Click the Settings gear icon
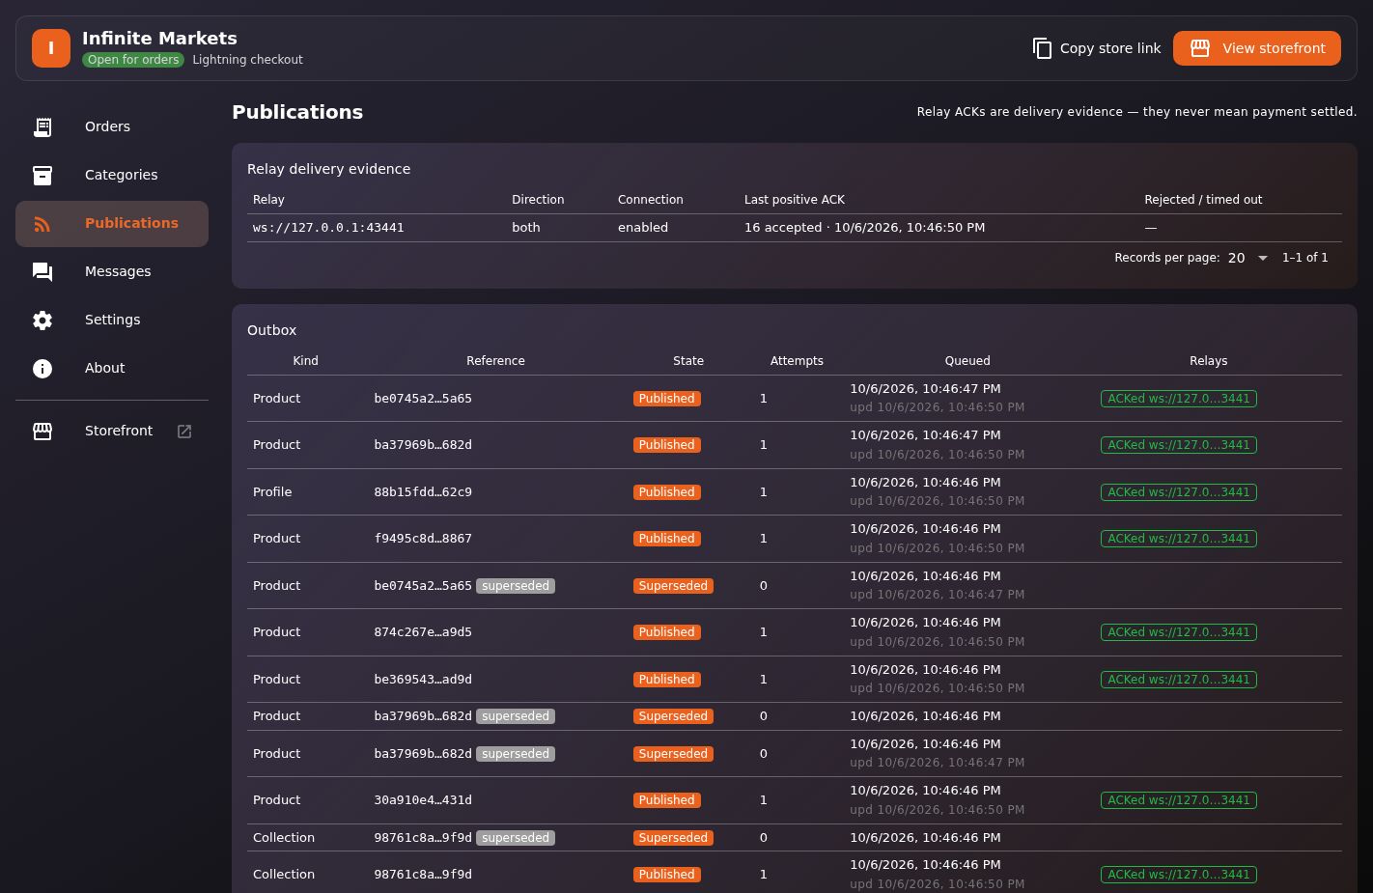The height and width of the screenshot is (893, 1373). click(42, 321)
